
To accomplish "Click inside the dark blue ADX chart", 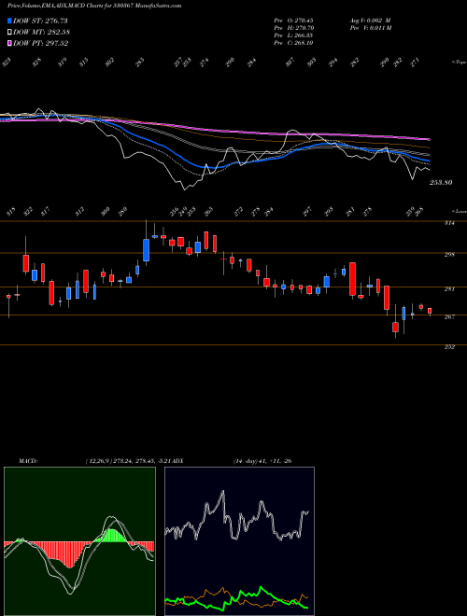I will 239,540.
